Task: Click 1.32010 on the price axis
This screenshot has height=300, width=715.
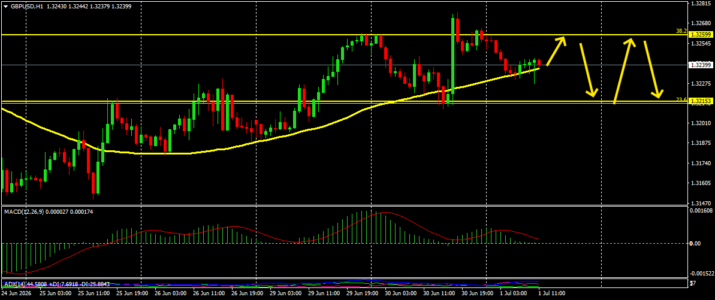Action: (x=701, y=123)
